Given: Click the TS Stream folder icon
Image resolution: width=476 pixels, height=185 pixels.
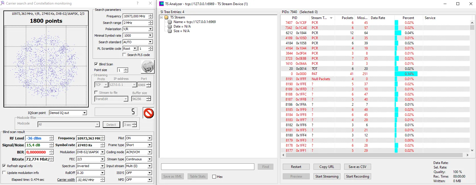Looking at the screenshot, I should pyautogui.click(x=166, y=17).
